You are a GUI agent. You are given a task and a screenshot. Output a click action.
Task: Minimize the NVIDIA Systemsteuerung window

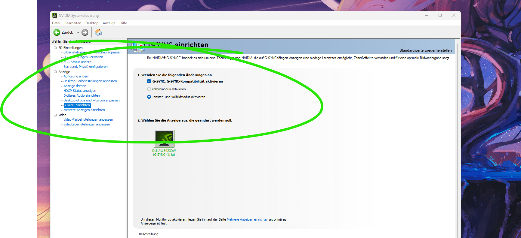click(427, 15)
